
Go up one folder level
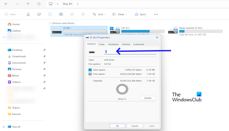coord(28,4)
